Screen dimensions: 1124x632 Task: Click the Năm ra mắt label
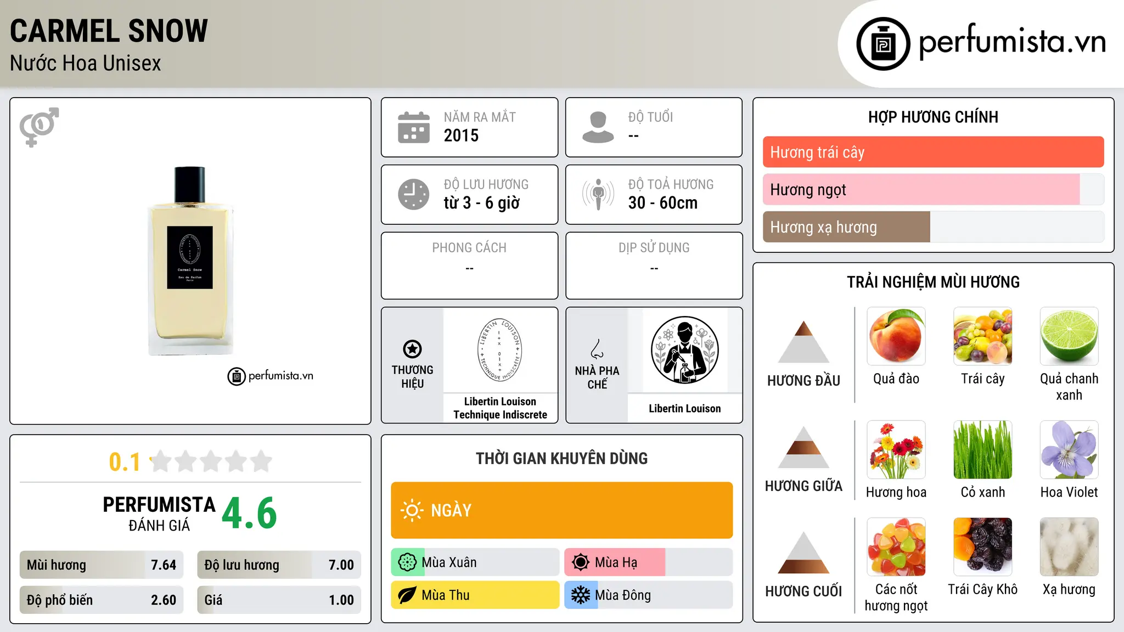480,117
